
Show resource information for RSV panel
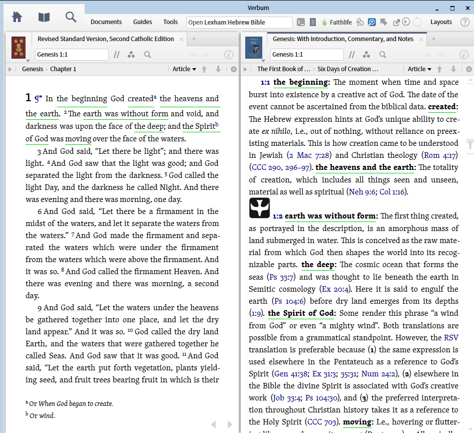coord(229,55)
